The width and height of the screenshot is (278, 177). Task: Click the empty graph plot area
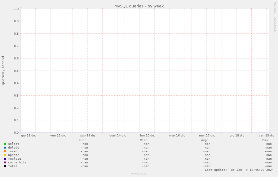tap(145, 71)
